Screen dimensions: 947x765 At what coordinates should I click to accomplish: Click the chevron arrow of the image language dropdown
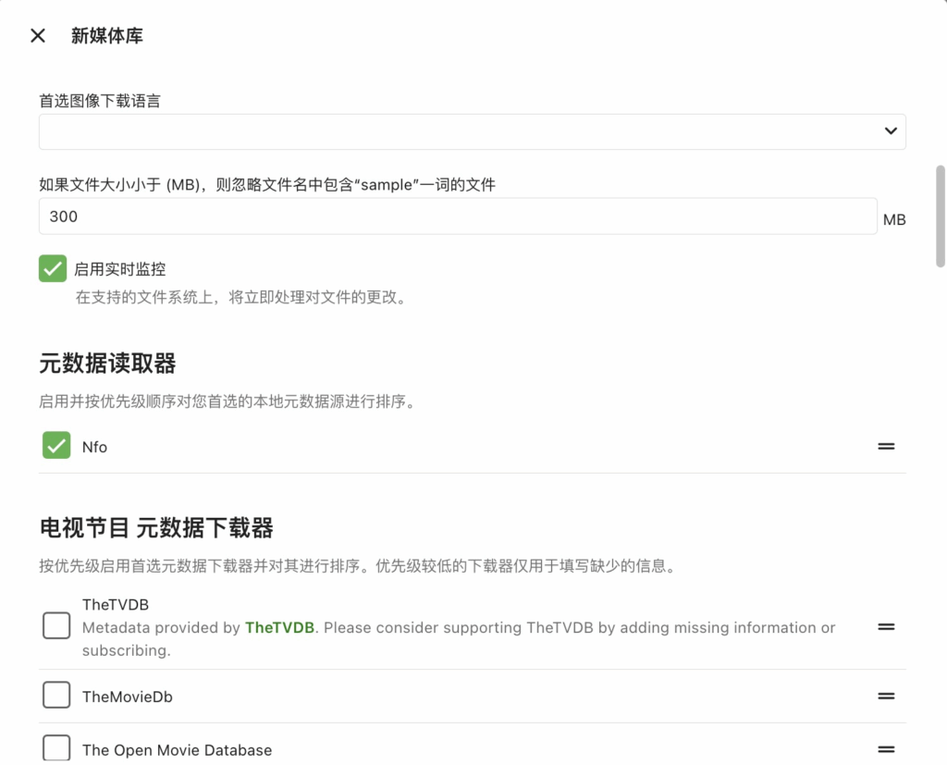pyautogui.click(x=891, y=131)
